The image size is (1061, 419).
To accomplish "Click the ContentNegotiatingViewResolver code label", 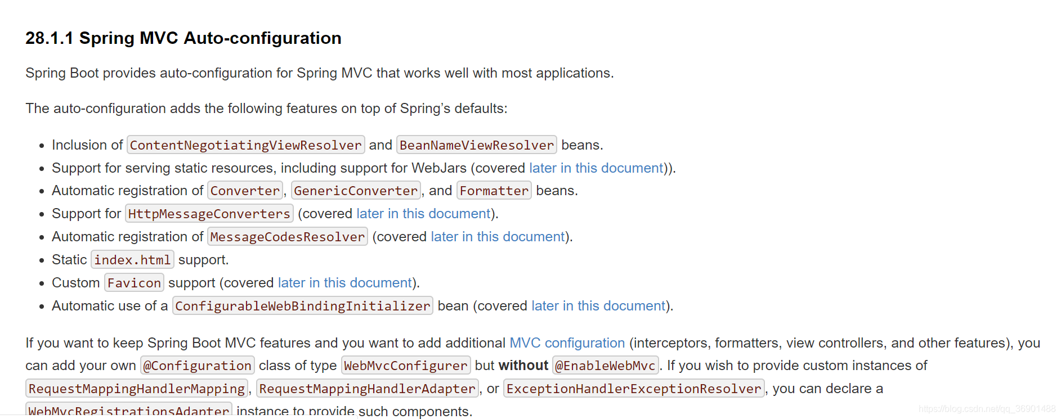I will [246, 145].
